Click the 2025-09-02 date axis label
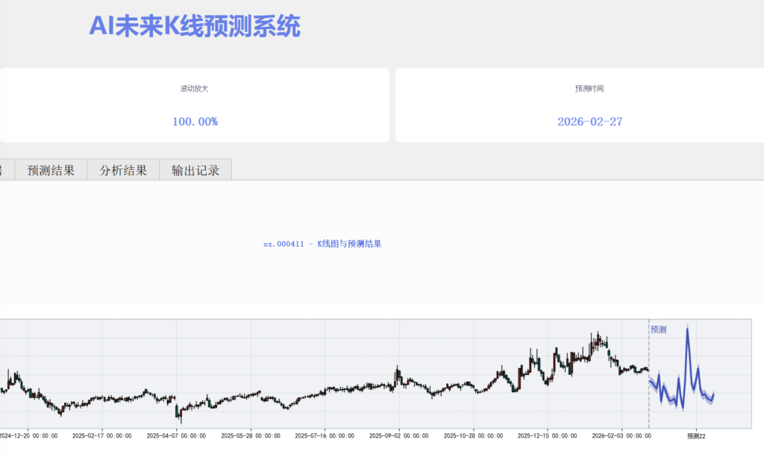The height and width of the screenshot is (460, 764). click(x=399, y=436)
